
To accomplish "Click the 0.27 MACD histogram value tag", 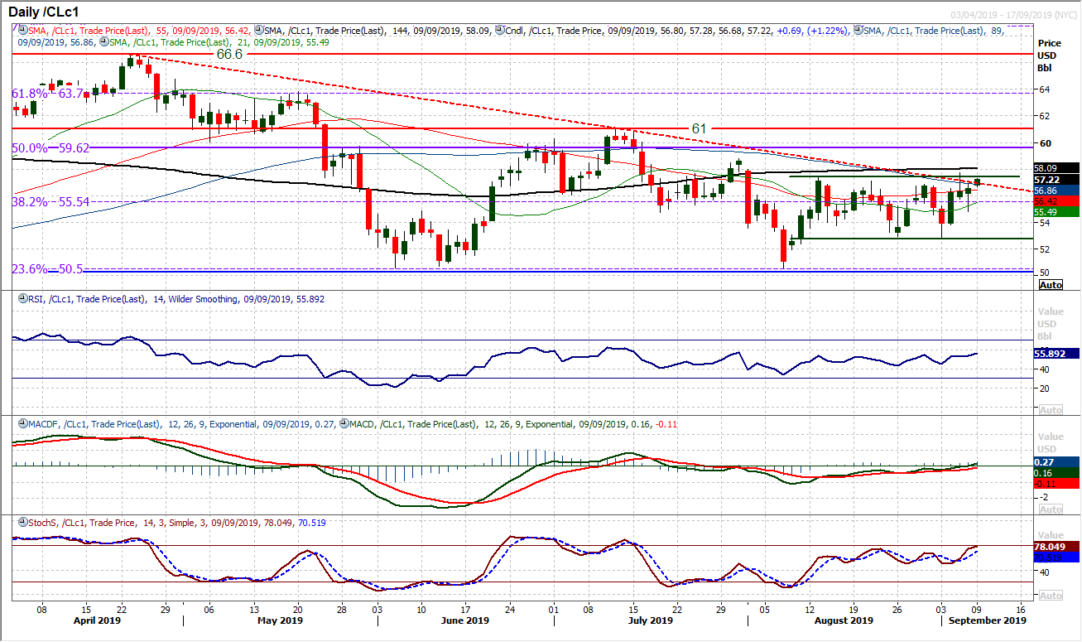I will [x=1056, y=462].
